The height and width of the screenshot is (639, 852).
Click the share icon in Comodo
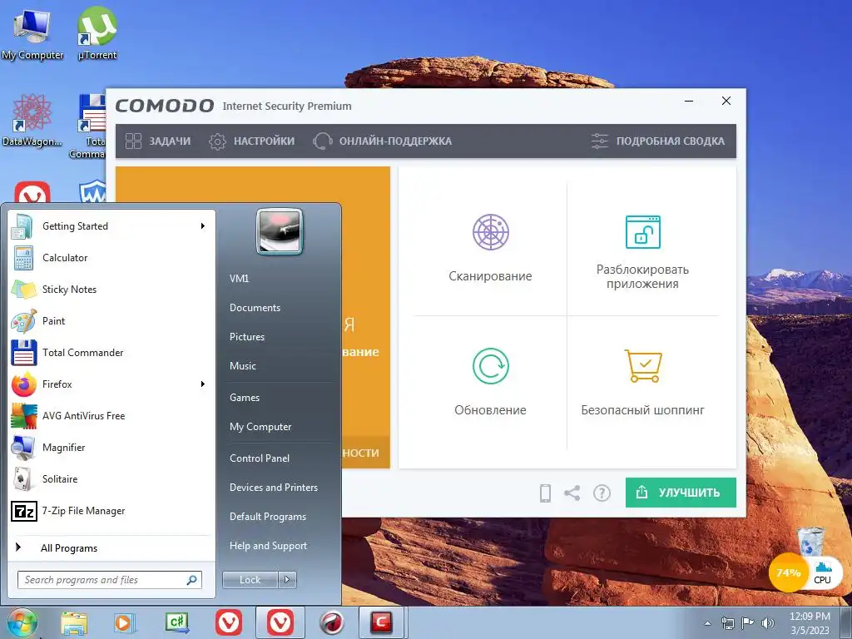(572, 493)
